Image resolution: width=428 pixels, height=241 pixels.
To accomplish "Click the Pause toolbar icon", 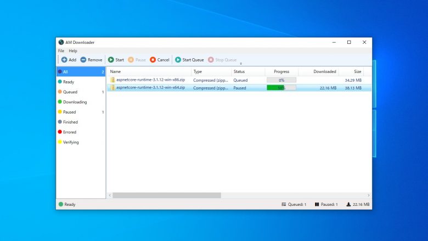I will click(x=131, y=60).
